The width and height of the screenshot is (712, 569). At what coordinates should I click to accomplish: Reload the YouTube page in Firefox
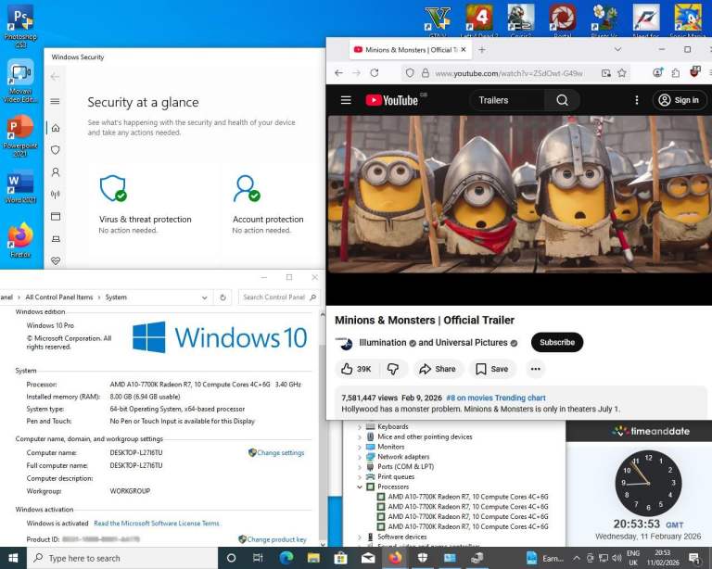coord(375,72)
